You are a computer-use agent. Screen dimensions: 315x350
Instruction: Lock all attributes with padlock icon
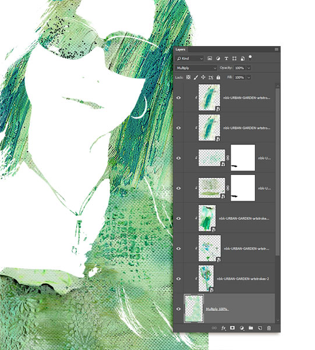click(218, 78)
